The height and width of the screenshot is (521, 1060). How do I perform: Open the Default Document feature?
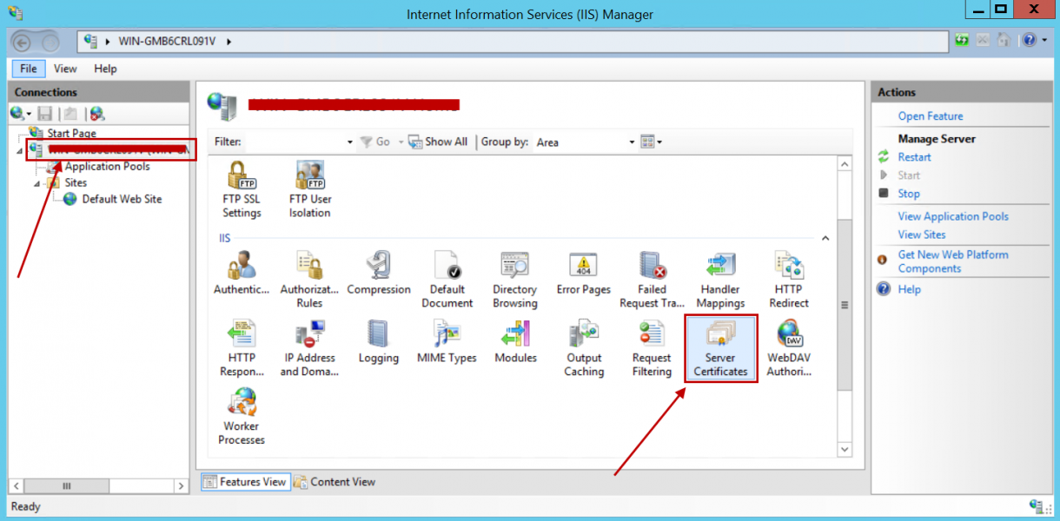coord(447,280)
